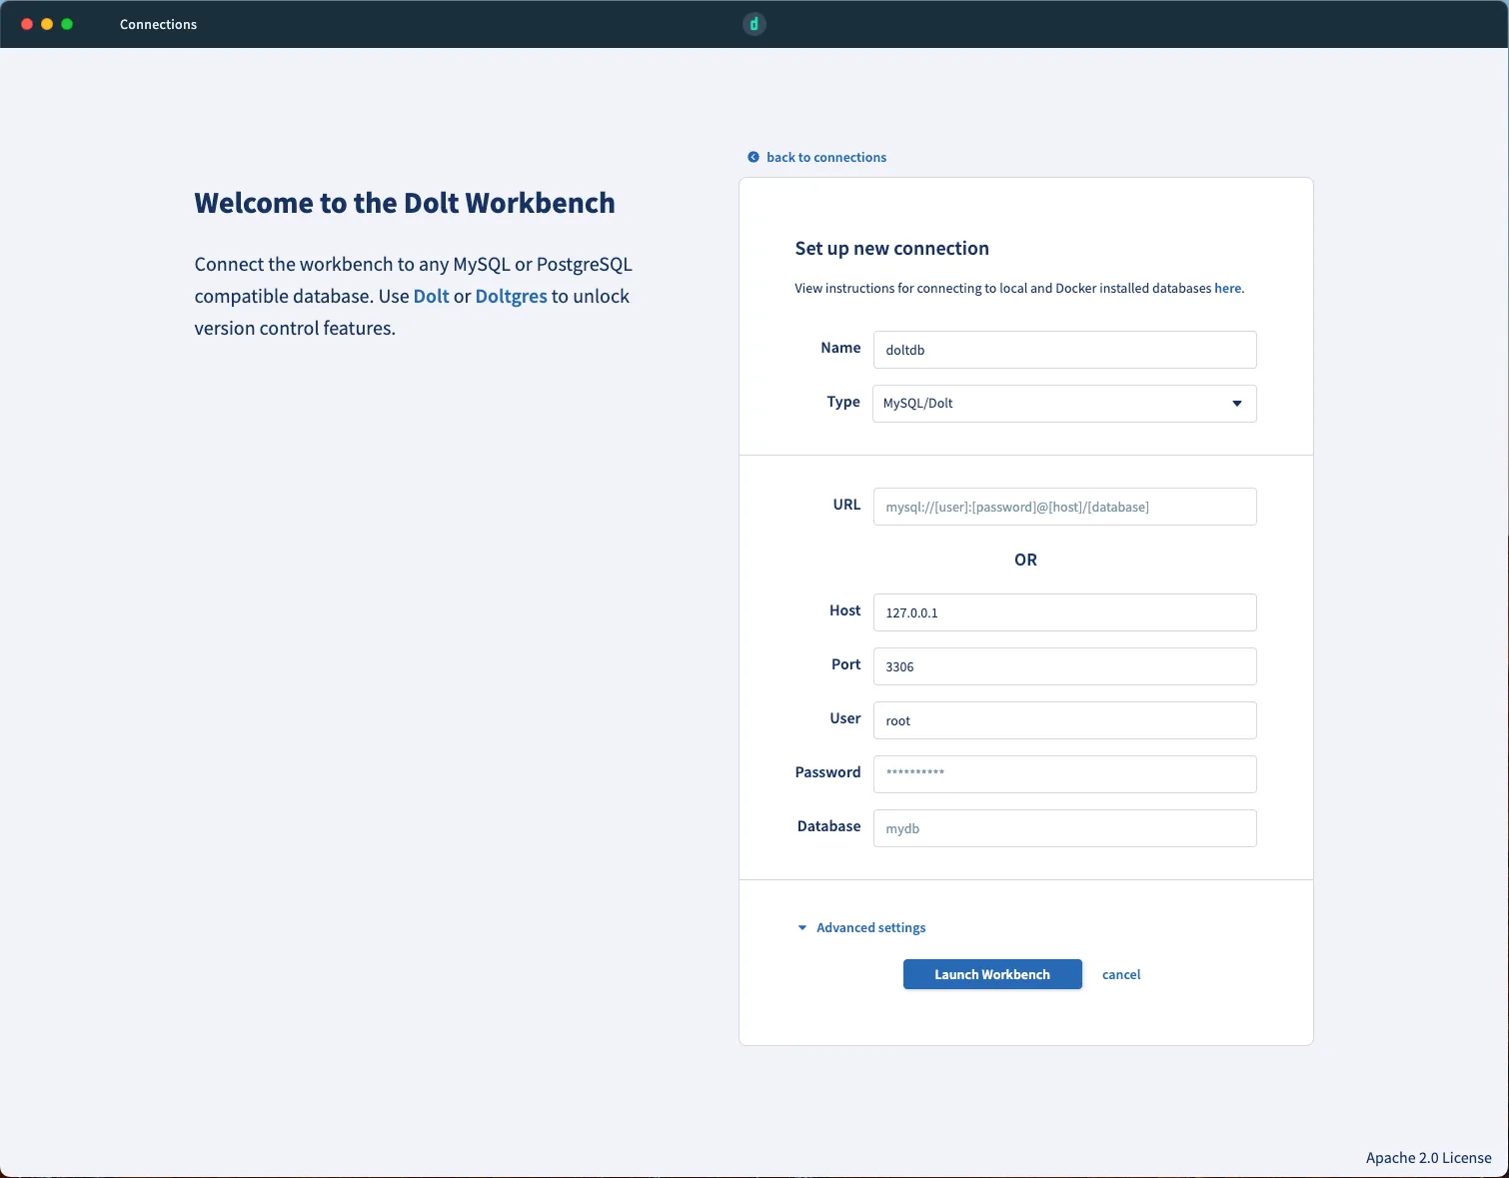This screenshot has width=1509, height=1178.
Task: Click 'back to connections'
Action: coord(826,157)
